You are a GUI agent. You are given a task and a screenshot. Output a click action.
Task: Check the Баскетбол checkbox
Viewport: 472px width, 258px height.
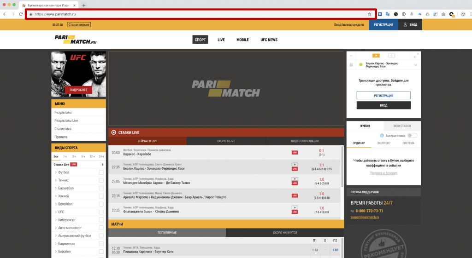pyautogui.click(x=101, y=188)
